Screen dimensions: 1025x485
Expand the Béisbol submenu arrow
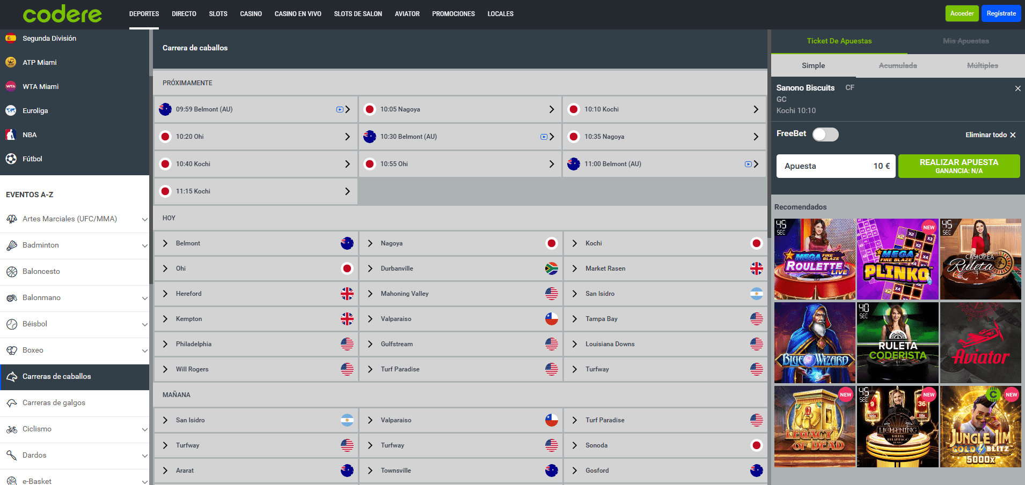coord(144,324)
